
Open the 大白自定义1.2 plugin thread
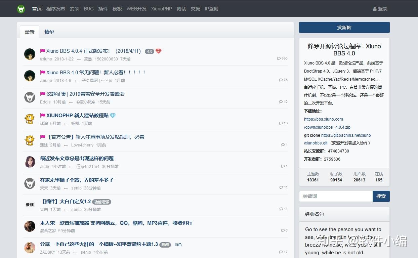(66, 202)
